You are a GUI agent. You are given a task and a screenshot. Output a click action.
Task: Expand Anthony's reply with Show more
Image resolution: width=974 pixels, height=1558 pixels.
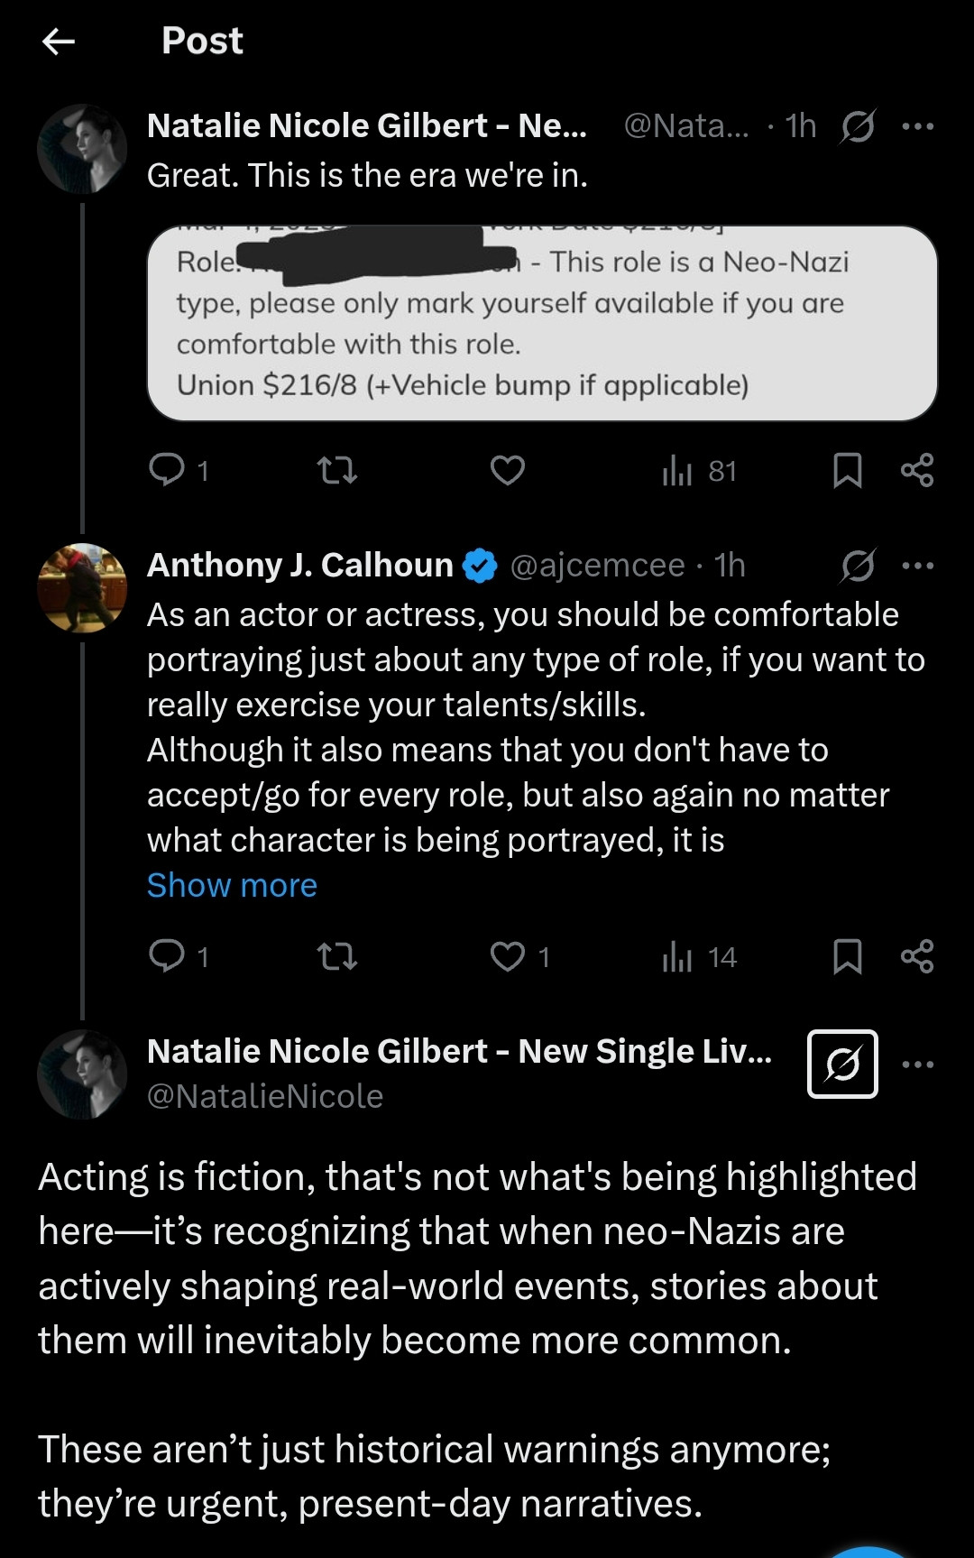pyautogui.click(x=232, y=885)
